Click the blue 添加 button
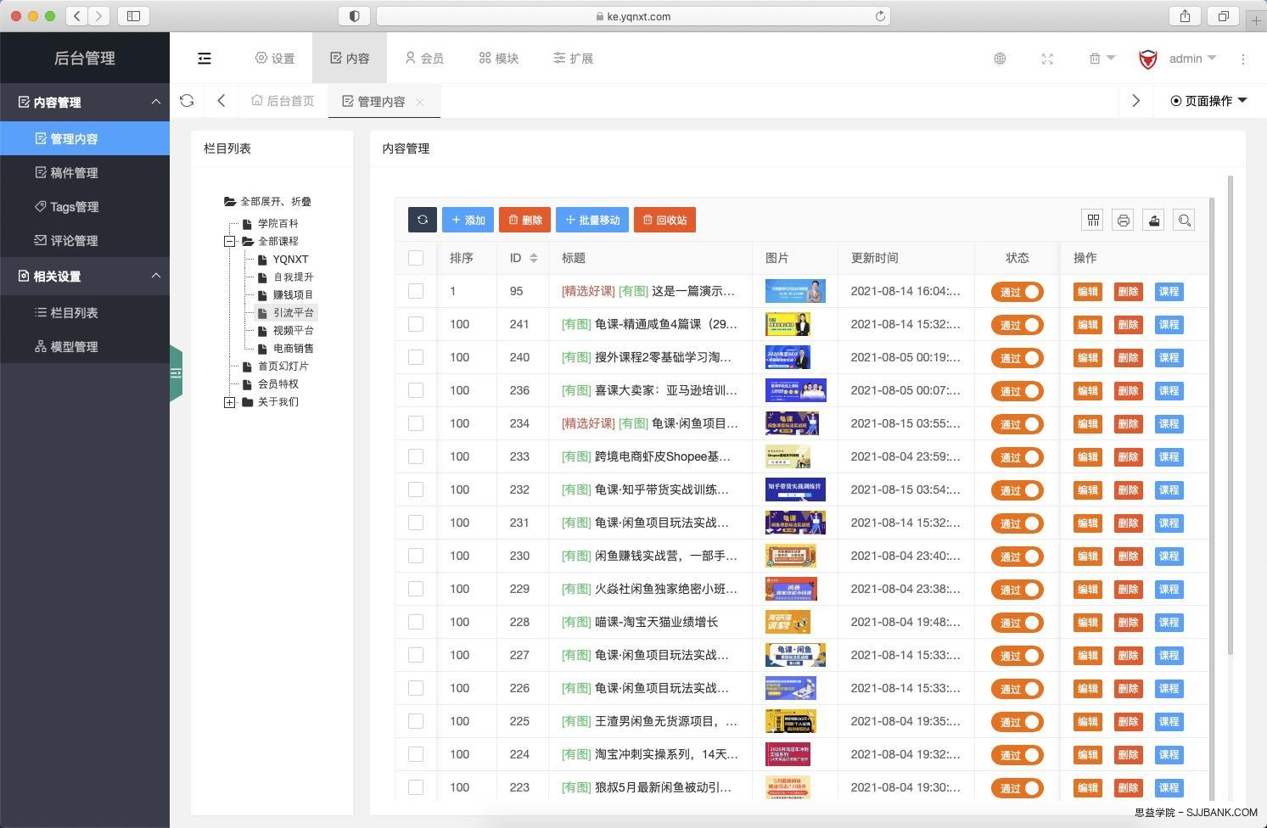Image resolution: width=1267 pixels, height=828 pixels. 468,220
